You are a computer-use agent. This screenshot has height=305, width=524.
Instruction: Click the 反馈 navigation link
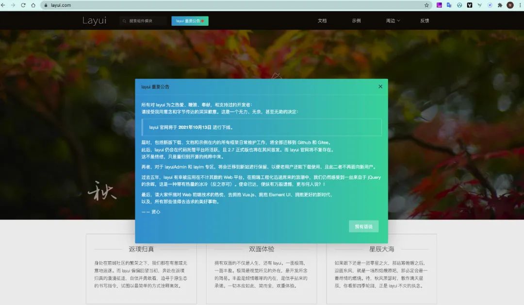pyautogui.click(x=425, y=20)
